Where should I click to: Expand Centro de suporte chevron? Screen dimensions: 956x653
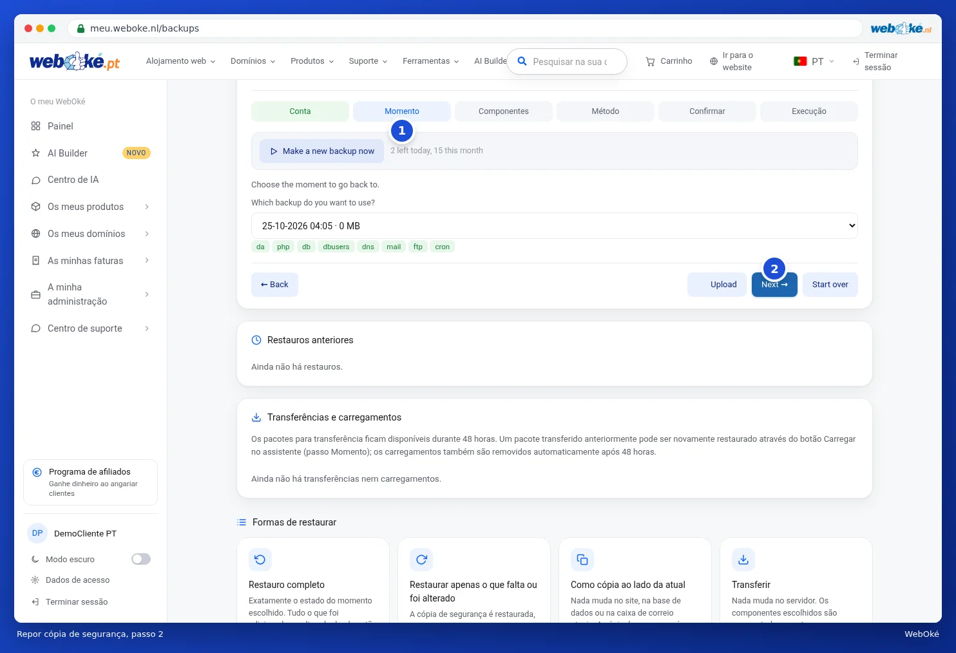[x=147, y=328]
